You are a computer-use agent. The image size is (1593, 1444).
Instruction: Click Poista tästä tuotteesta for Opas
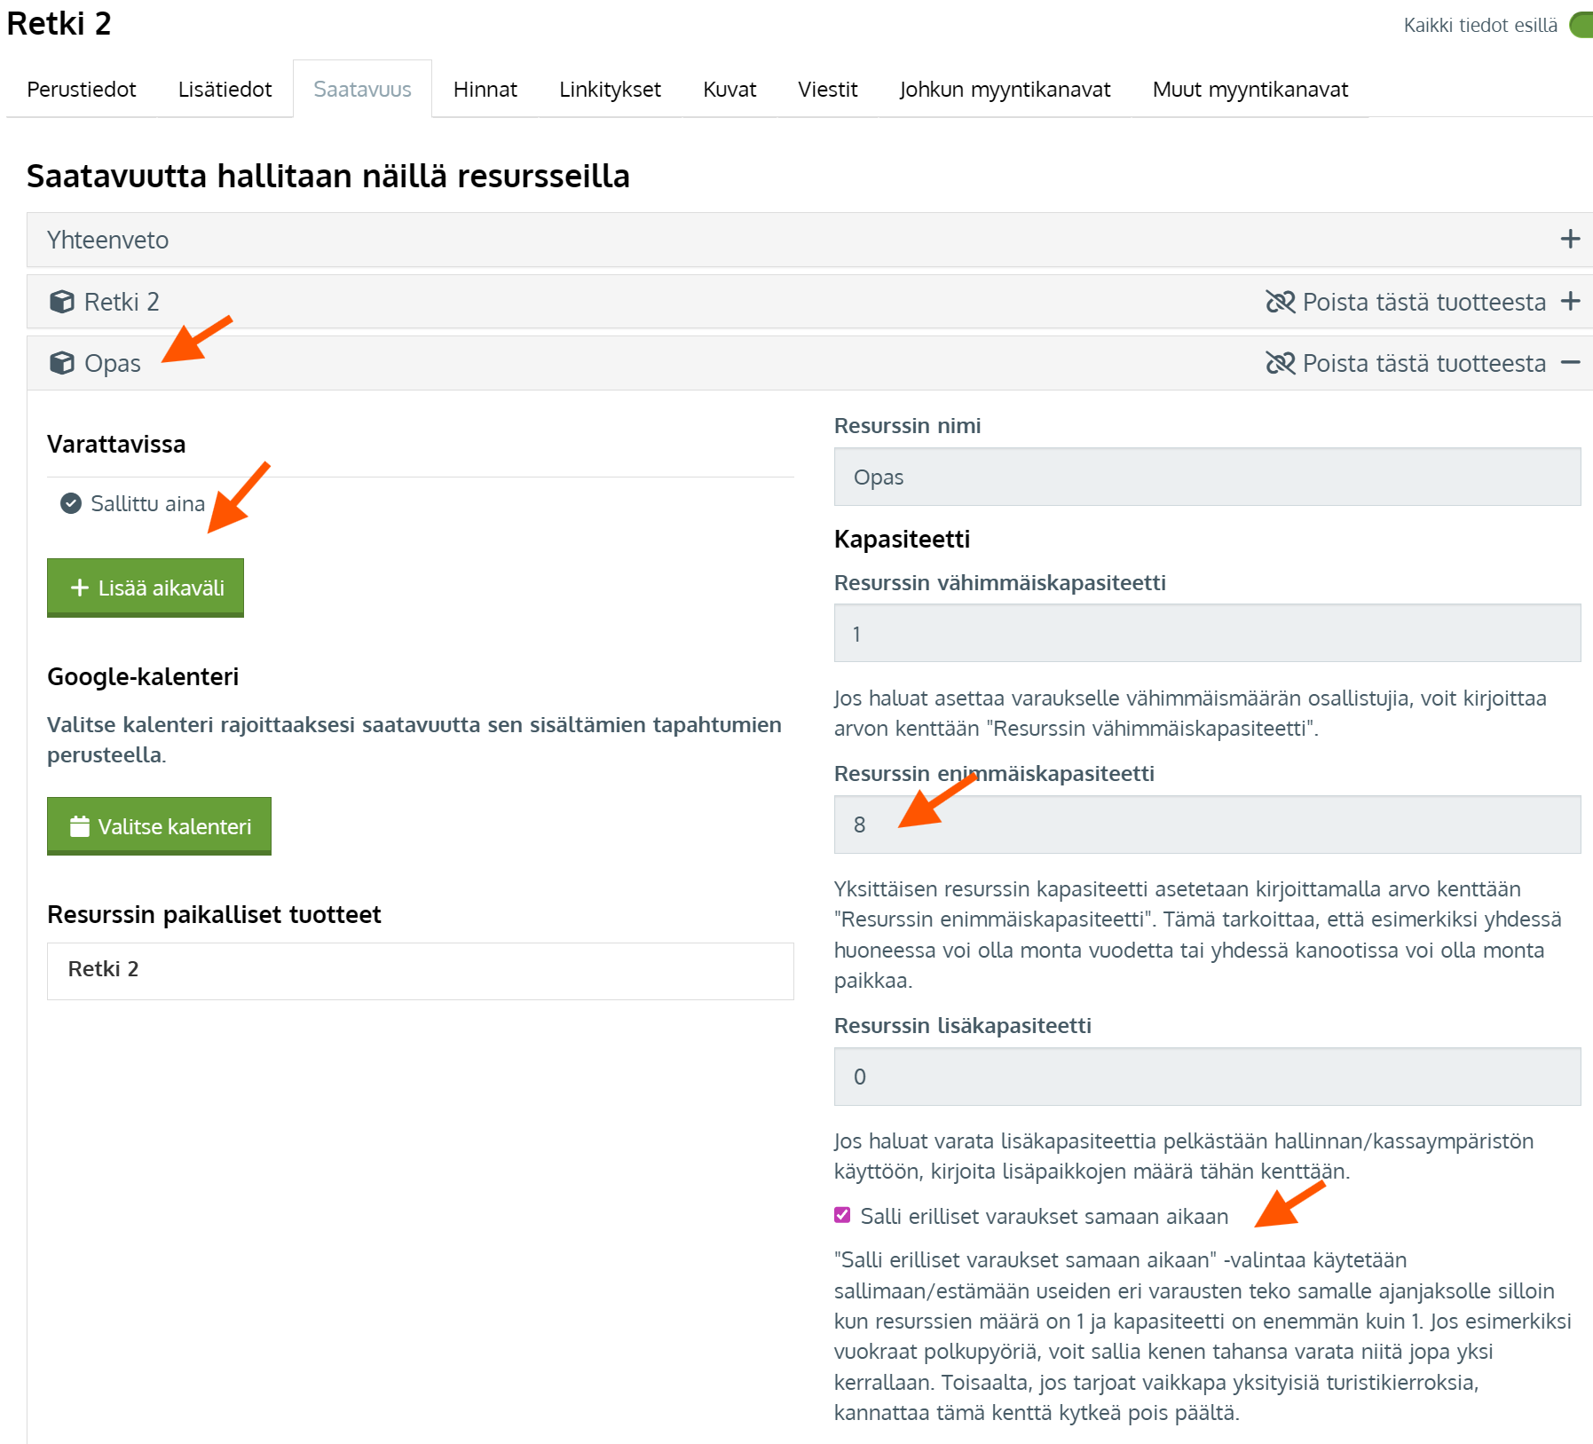click(1423, 363)
